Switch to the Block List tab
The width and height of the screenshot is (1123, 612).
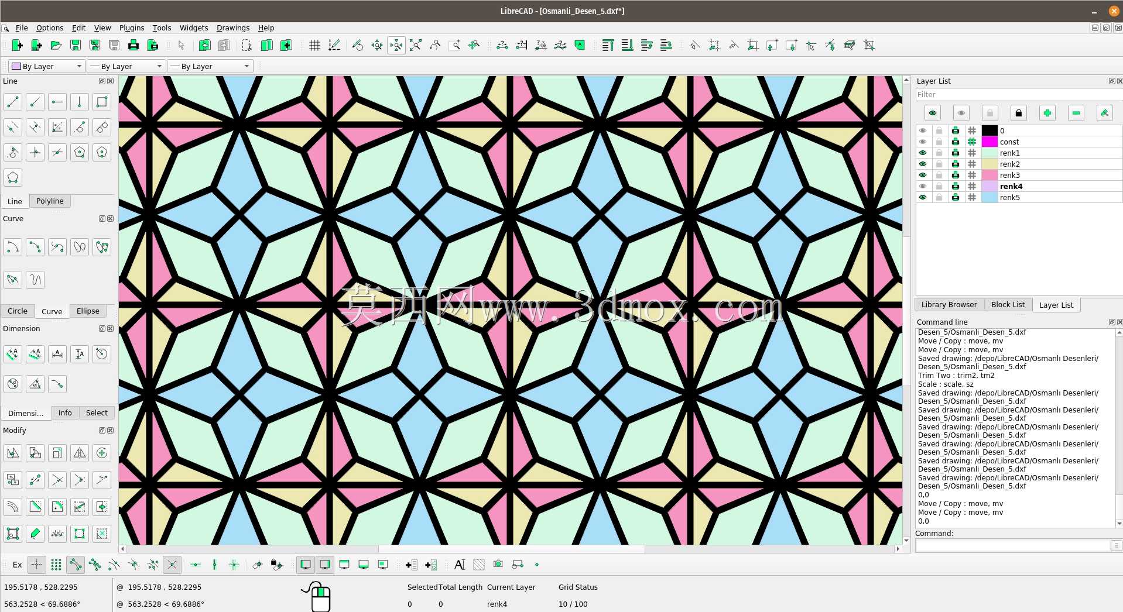pos(1008,304)
